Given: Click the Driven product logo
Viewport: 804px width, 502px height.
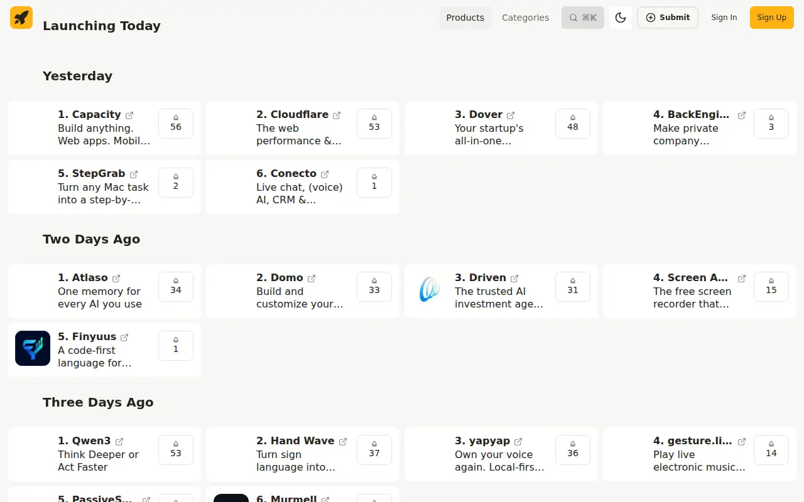Looking at the screenshot, I should [x=430, y=289].
